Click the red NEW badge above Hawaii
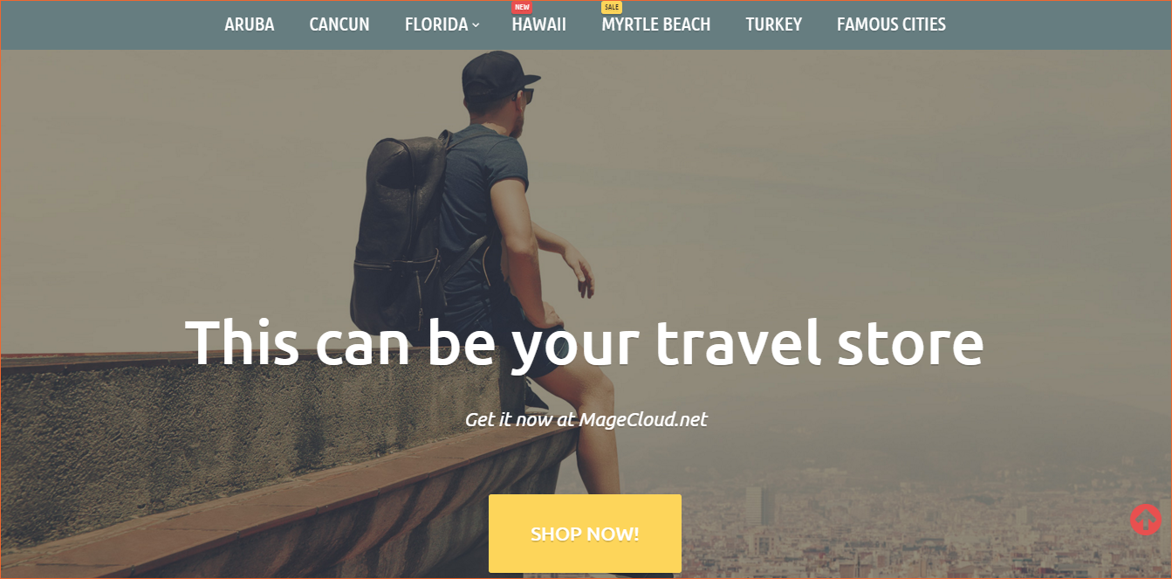The image size is (1172, 579). pos(522,7)
